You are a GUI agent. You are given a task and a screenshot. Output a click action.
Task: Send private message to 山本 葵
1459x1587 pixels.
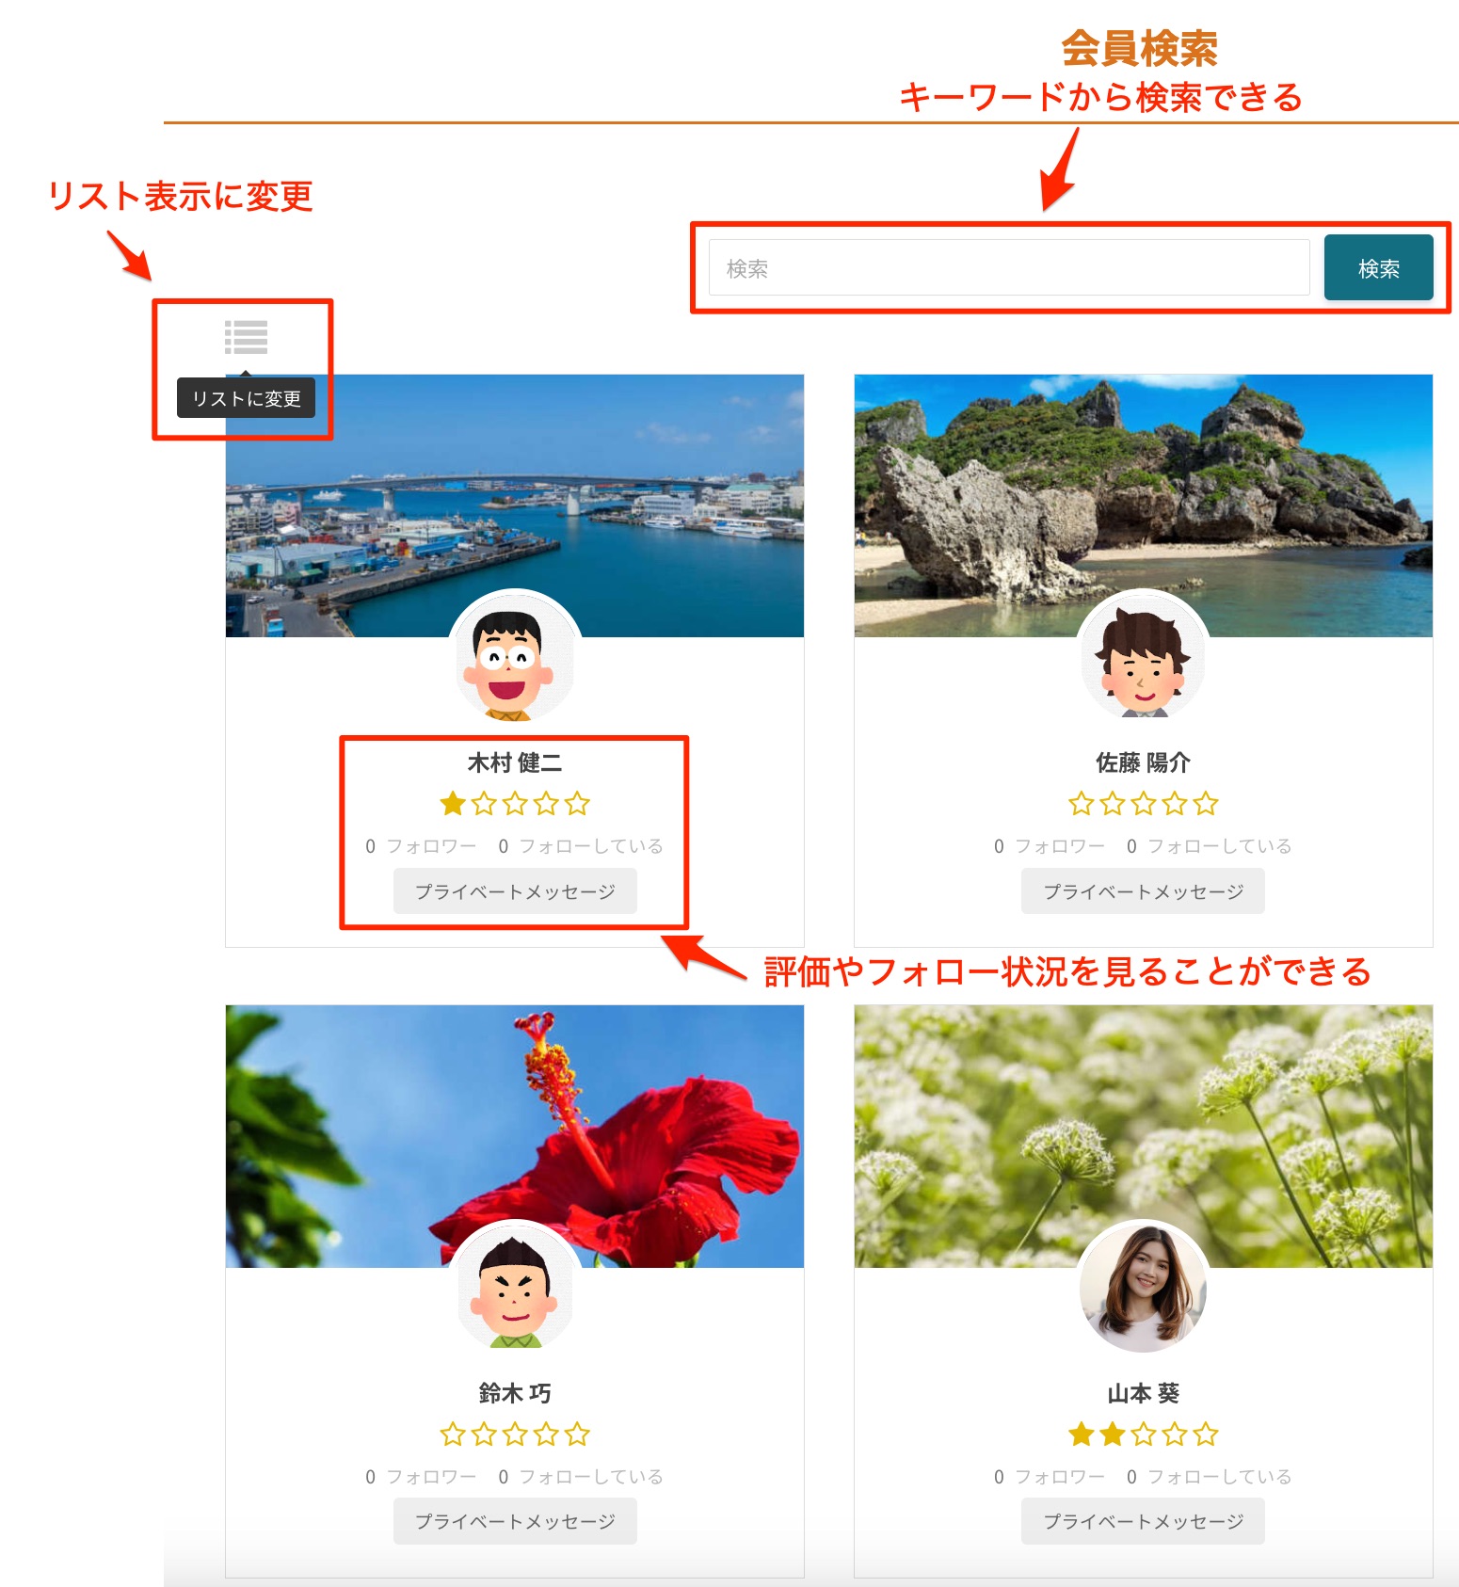pyautogui.click(x=1143, y=1521)
